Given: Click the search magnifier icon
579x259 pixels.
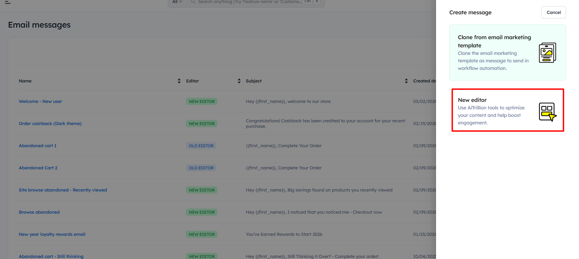Looking at the screenshot, I should coord(193,2).
